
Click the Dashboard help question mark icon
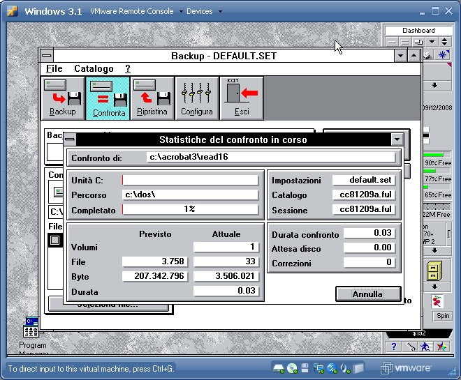395,347
